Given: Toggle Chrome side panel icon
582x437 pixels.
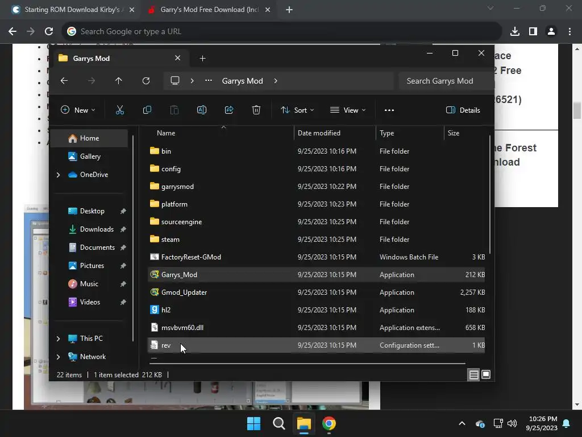Looking at the screenshot, I should click(533, 31).
